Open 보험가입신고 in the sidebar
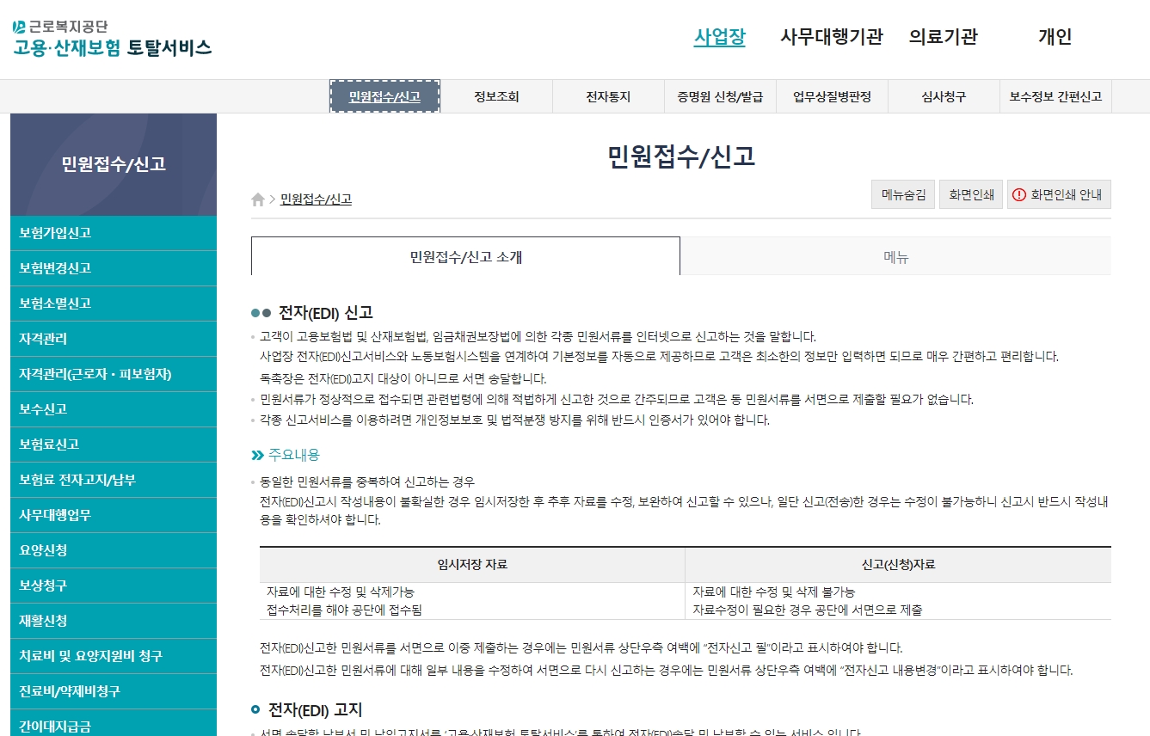 tap(52, 233)
